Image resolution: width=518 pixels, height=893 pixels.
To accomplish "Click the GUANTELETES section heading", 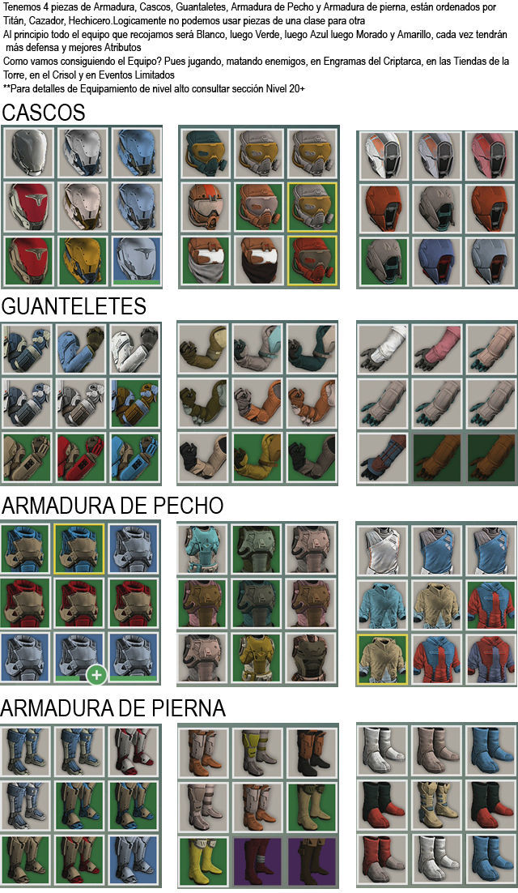I will (74, 306).
